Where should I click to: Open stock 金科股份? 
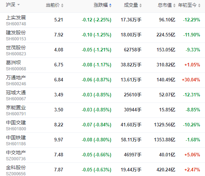pyautogui.click(x=16, y=167)
